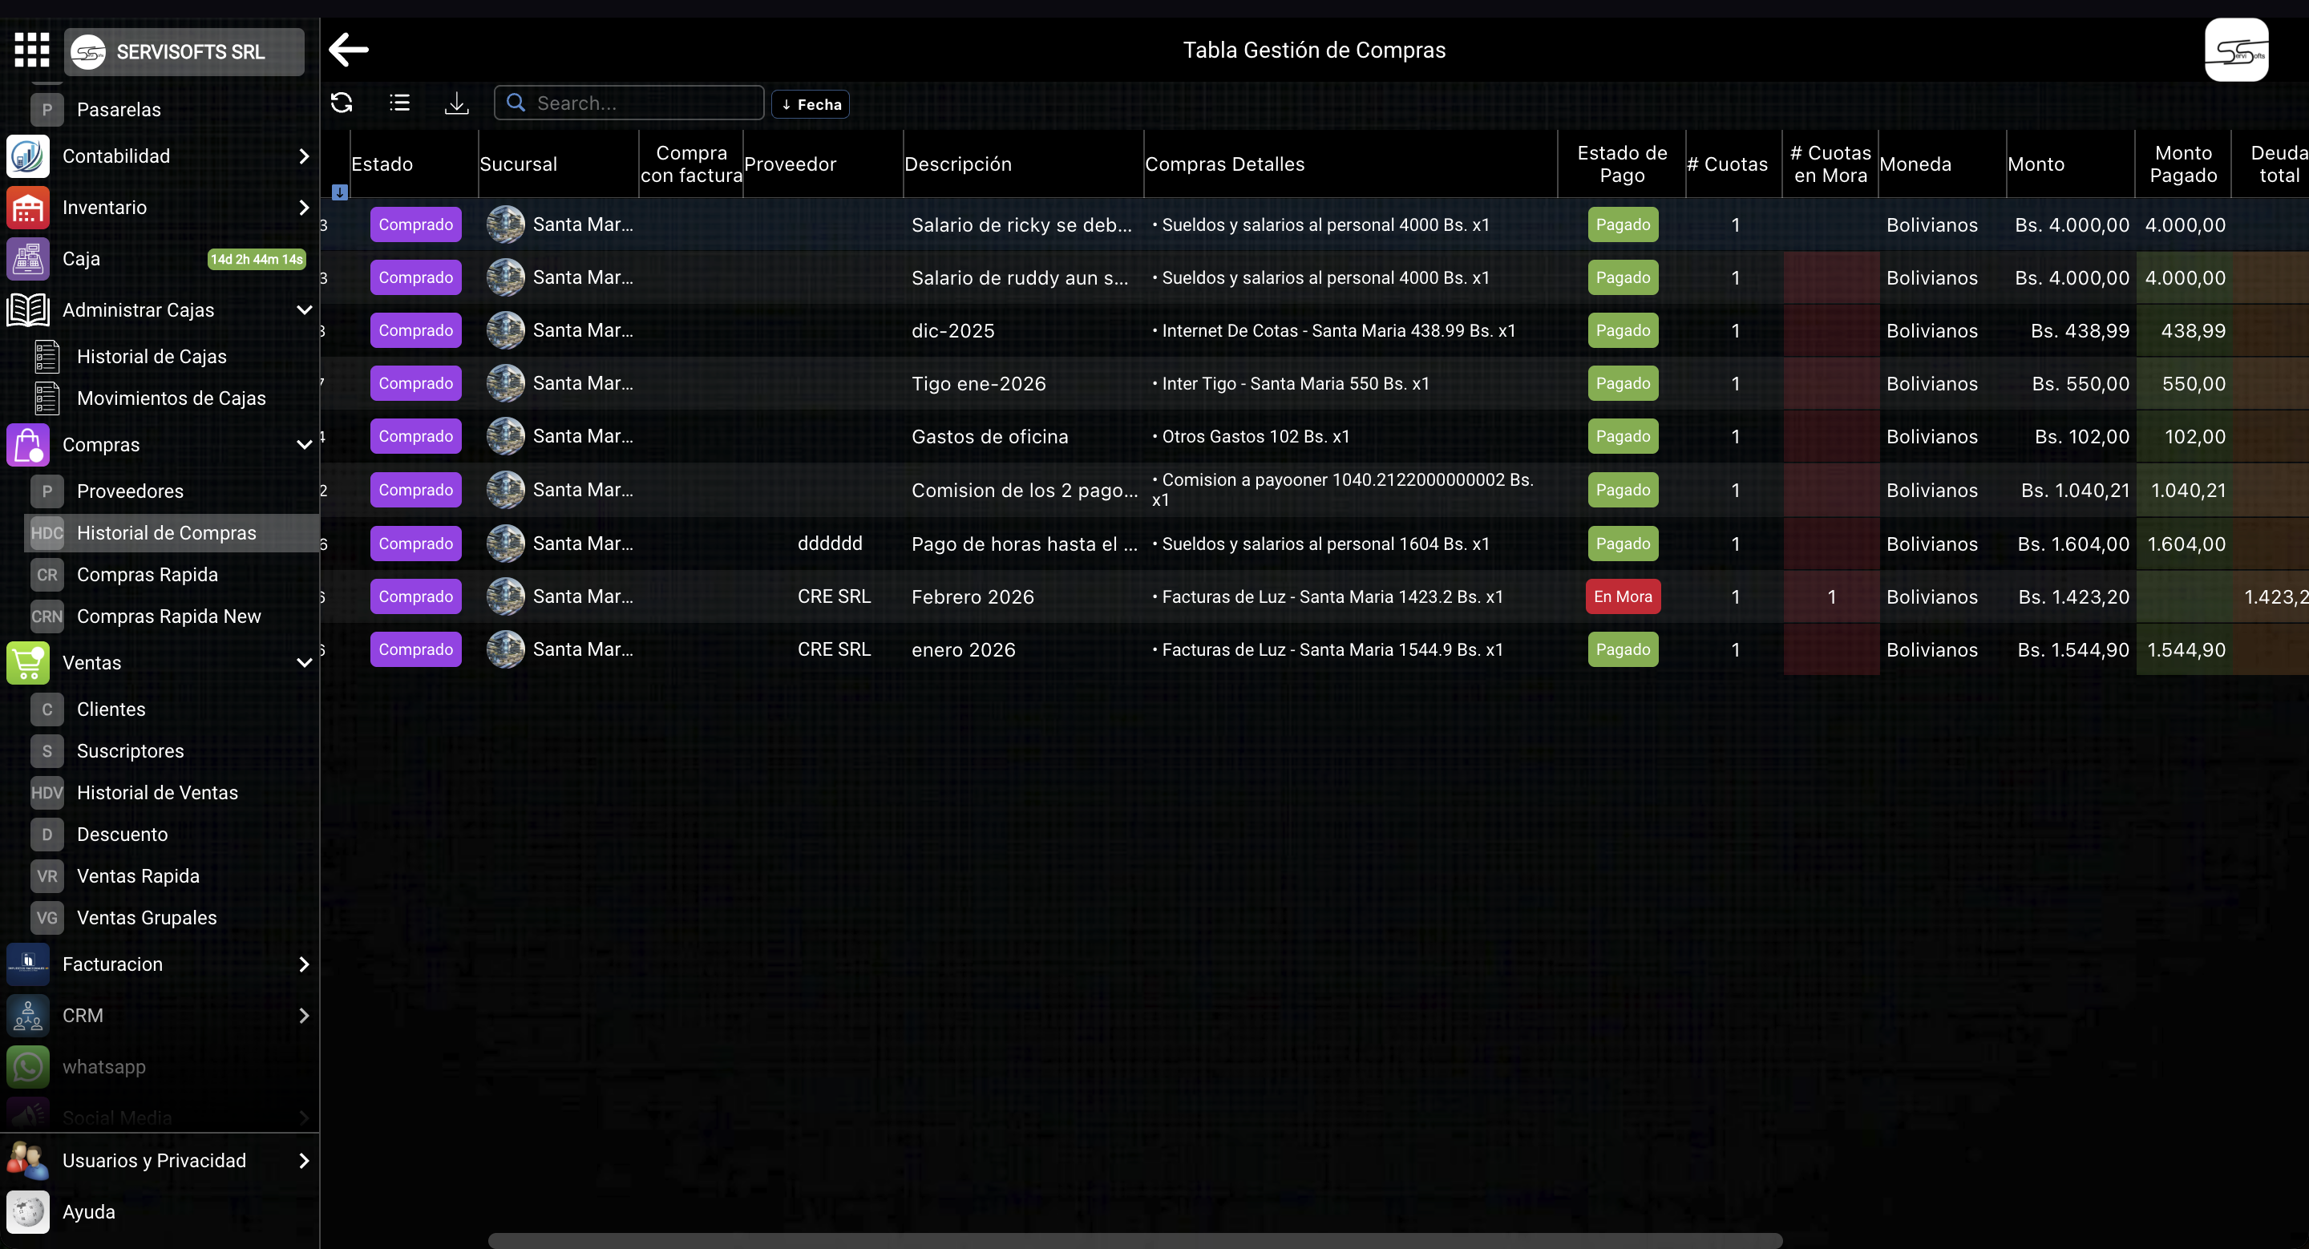Collapse the Compras section
The height and width of the screenshot is (1249, 2309).
pyautogui.click(x=304, y=444)
